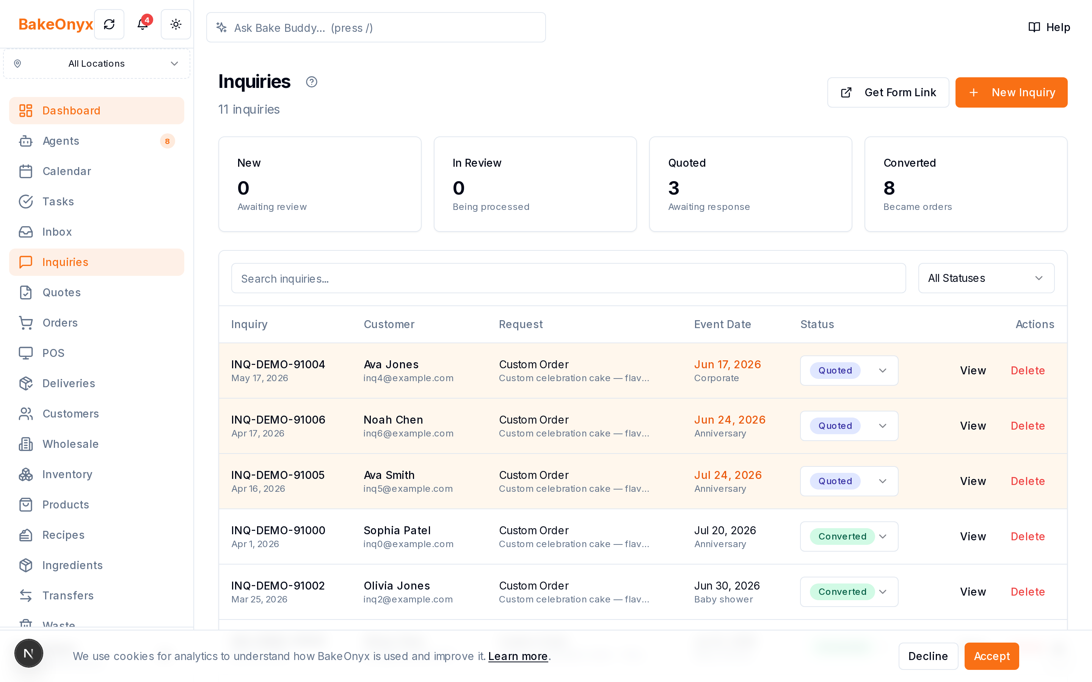Click the Tasks checkmark icon
1092x682 pixels.
(26, 201)
